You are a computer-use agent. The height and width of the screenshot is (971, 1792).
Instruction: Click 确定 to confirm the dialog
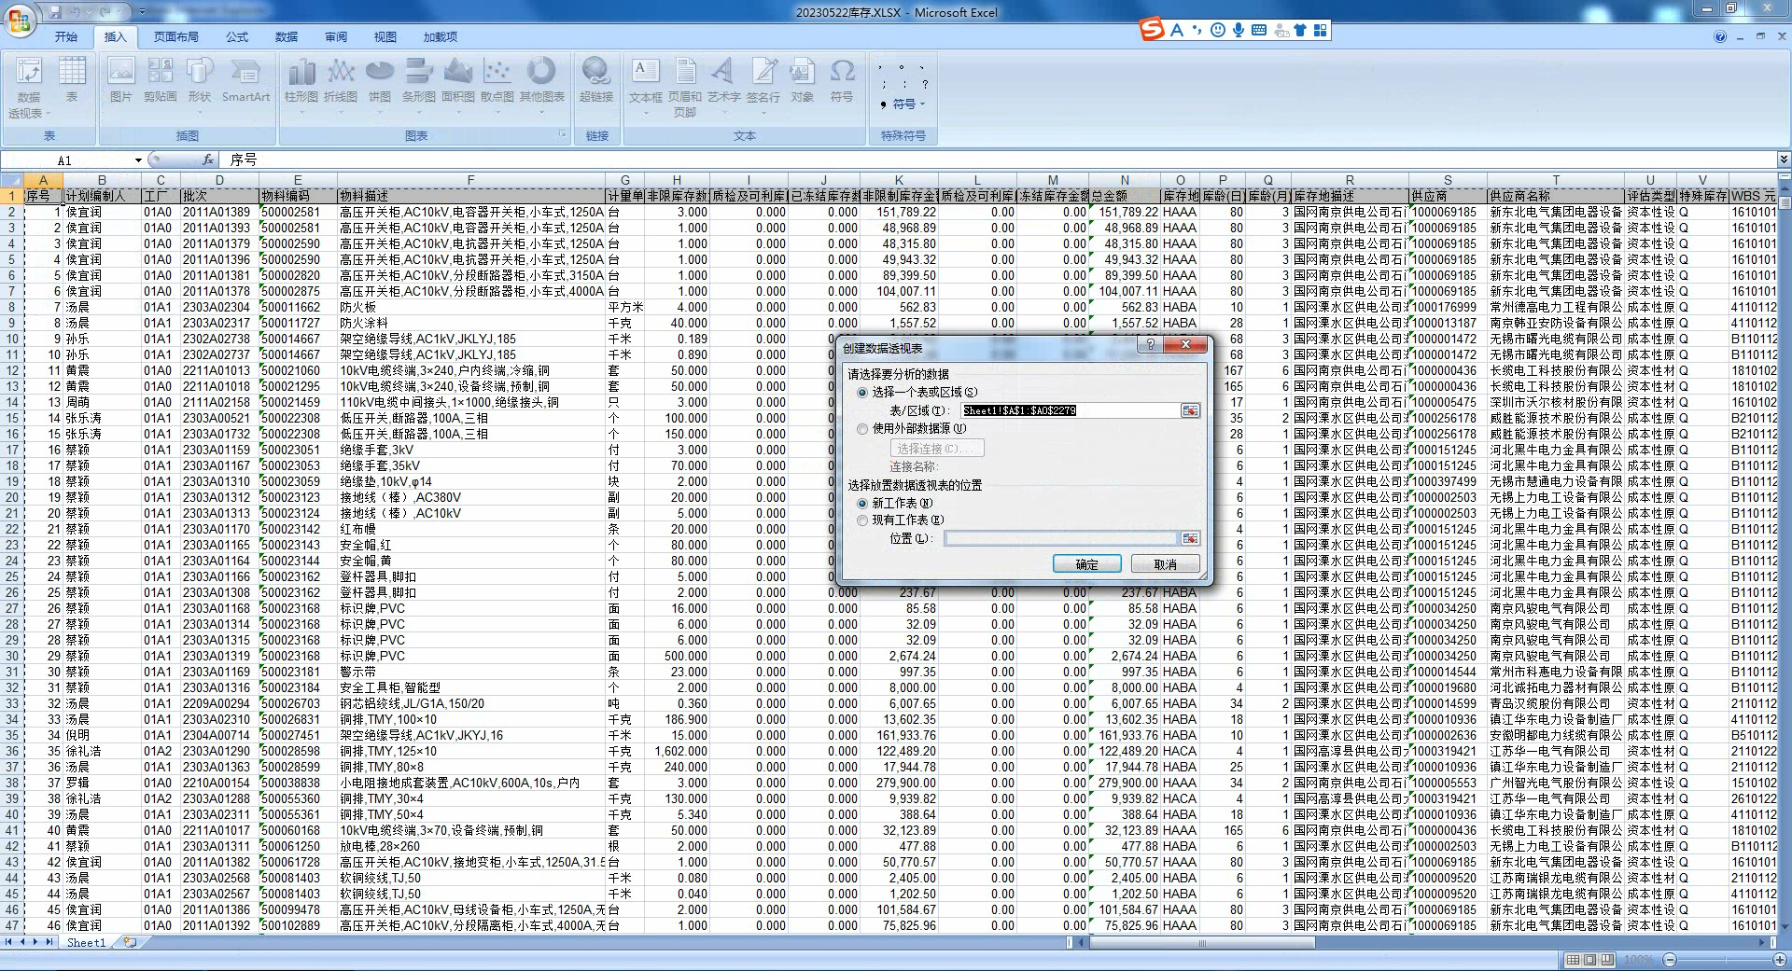point(1086,564)
